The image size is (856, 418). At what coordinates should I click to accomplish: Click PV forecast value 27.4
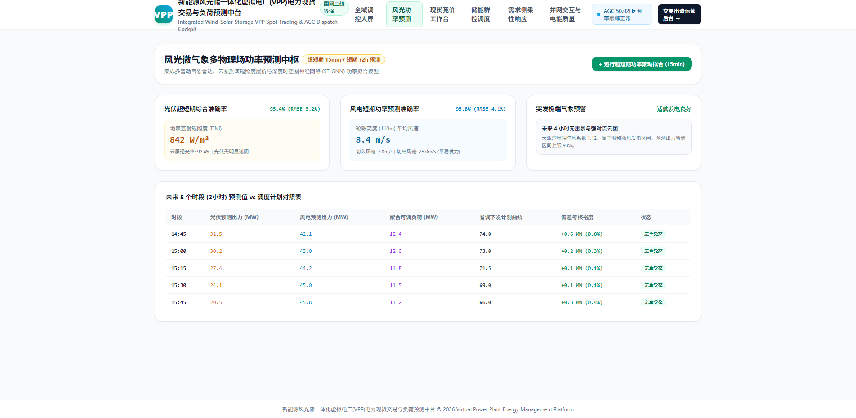click(x=216, y=268)
